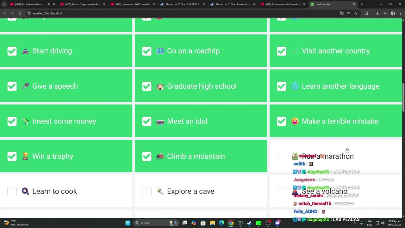
Task: Uncheck the Give a speech checkbox
Action: pyautogui.click(x=12, y=86)
